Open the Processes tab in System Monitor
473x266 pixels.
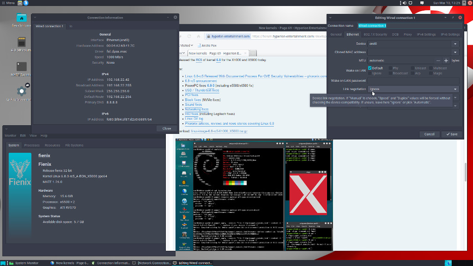click(32, 145)
